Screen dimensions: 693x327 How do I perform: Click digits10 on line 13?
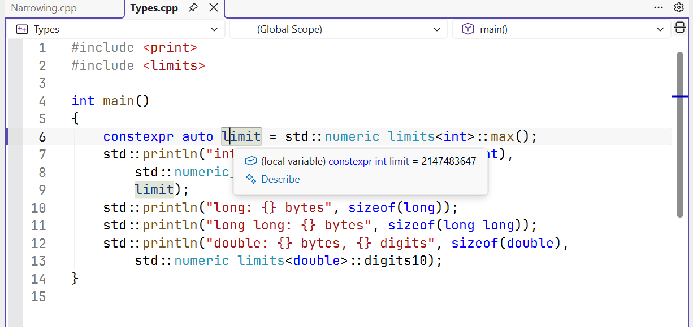(x=395, y=260)
